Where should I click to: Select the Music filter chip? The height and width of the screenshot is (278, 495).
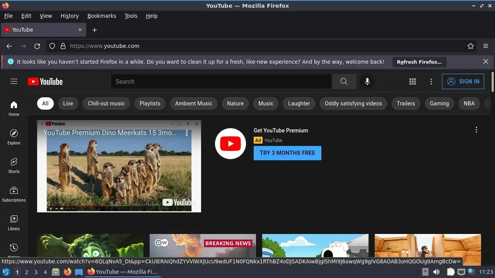pyautogui.click(x=266, y=103)
